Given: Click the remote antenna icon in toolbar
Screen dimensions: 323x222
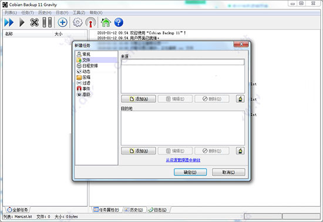Looking at the screenshot, I should point(90,22).
